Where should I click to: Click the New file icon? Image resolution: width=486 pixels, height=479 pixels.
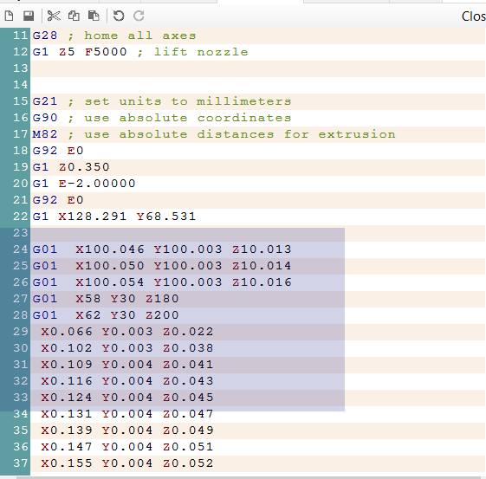tap(9, 16)
